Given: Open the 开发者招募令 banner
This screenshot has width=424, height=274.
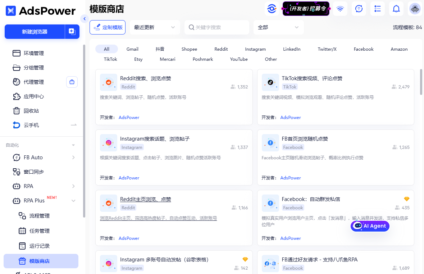Looking at the screenshot, I should [306, 9].
